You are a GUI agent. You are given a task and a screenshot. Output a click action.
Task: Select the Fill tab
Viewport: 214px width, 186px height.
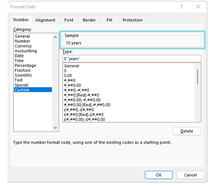pos(109,20)
